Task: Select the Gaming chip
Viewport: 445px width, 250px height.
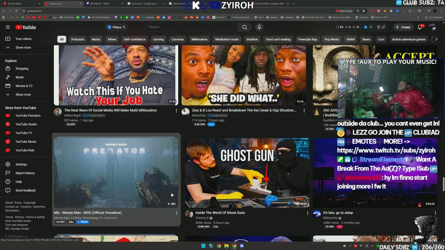Action: 158,39
